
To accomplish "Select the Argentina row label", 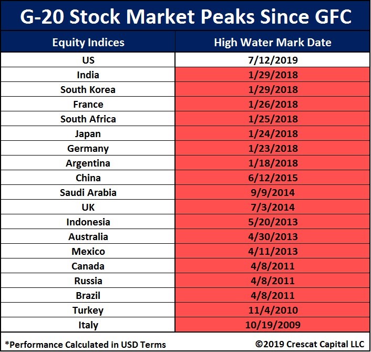I will [88, 163].
